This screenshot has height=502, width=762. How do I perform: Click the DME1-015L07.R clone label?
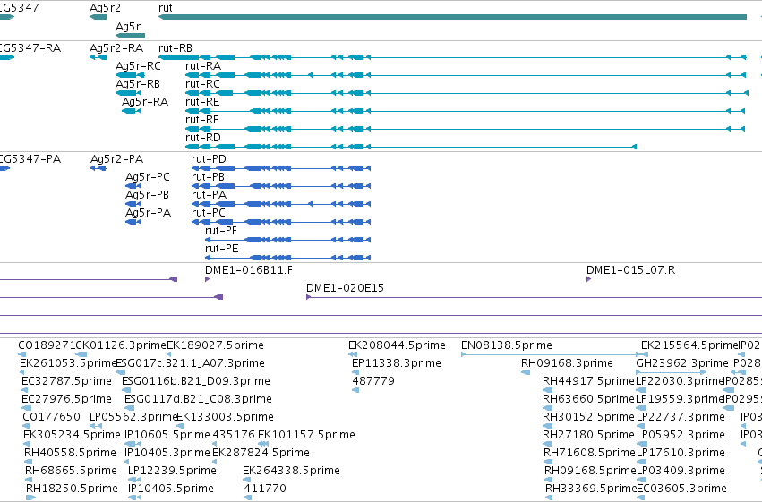click(630, 270)
